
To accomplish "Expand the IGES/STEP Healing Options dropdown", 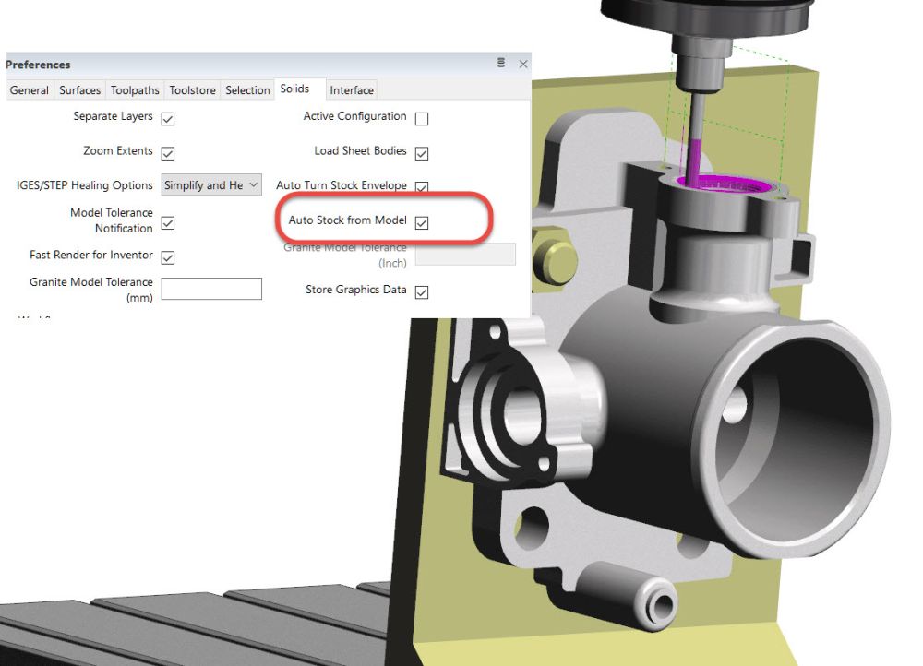I will [x=211, y=185].
